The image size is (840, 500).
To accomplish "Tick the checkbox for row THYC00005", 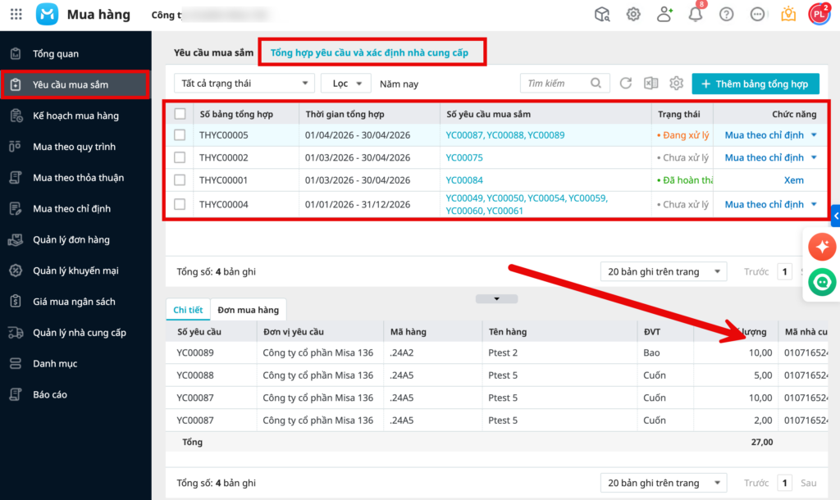I will pos(180,134).
